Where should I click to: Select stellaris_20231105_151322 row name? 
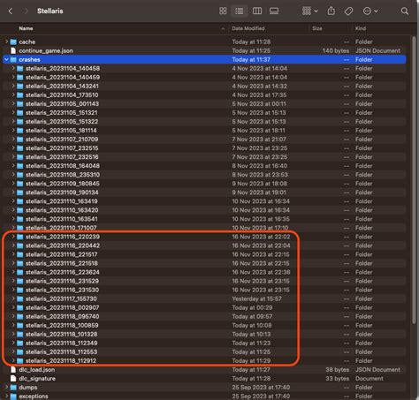pyautogui.click(x=62, y=122)
